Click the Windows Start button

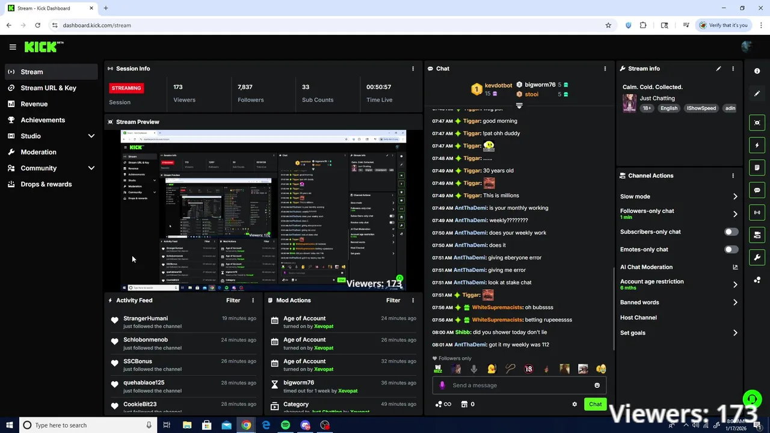coord(10,425)
